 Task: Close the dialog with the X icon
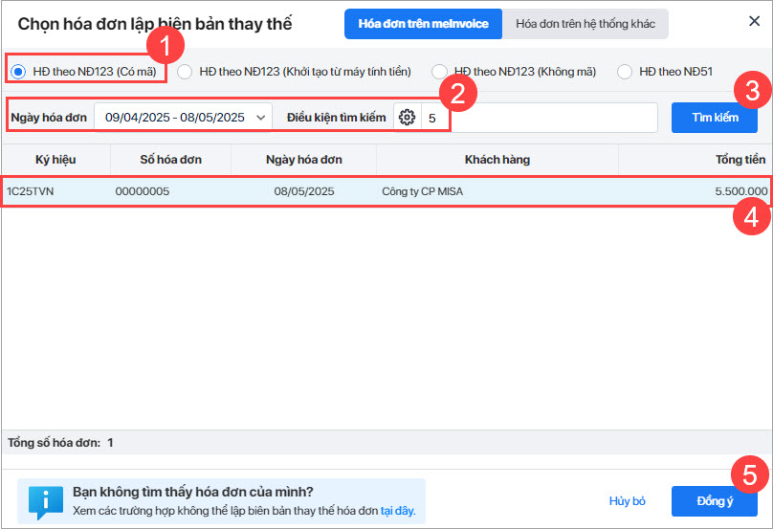[x=754, y=21]
